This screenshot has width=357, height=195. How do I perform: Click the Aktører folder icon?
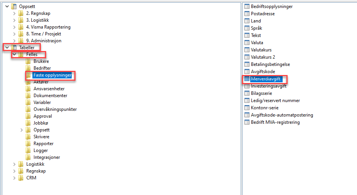click(28, 82)
